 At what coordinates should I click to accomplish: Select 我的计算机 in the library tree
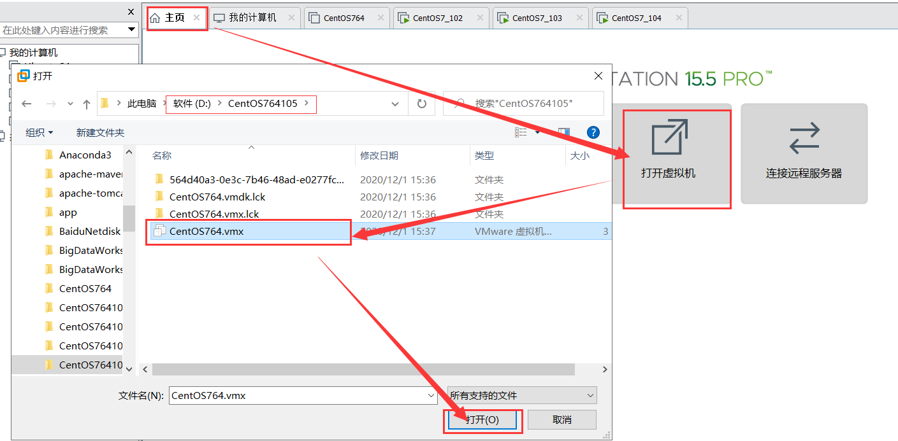(x=33, y=53)
